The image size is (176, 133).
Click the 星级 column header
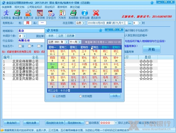(148, 57)
